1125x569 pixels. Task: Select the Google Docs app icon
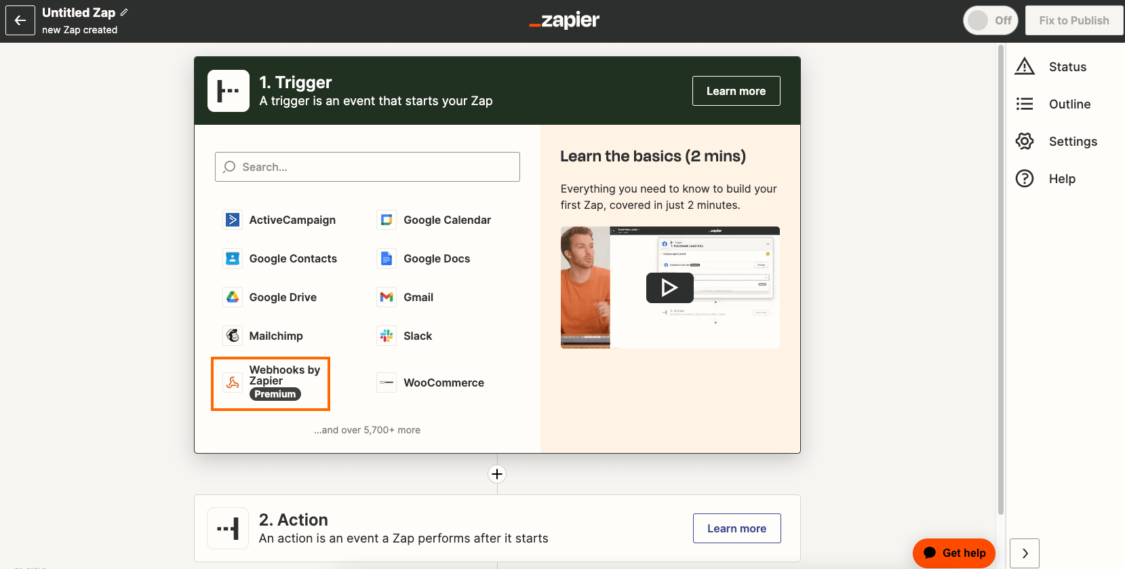pyautogui.click(x=387, y=258)
